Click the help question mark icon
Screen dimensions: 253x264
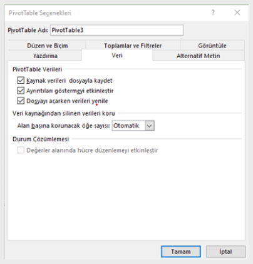click(213, 13)
